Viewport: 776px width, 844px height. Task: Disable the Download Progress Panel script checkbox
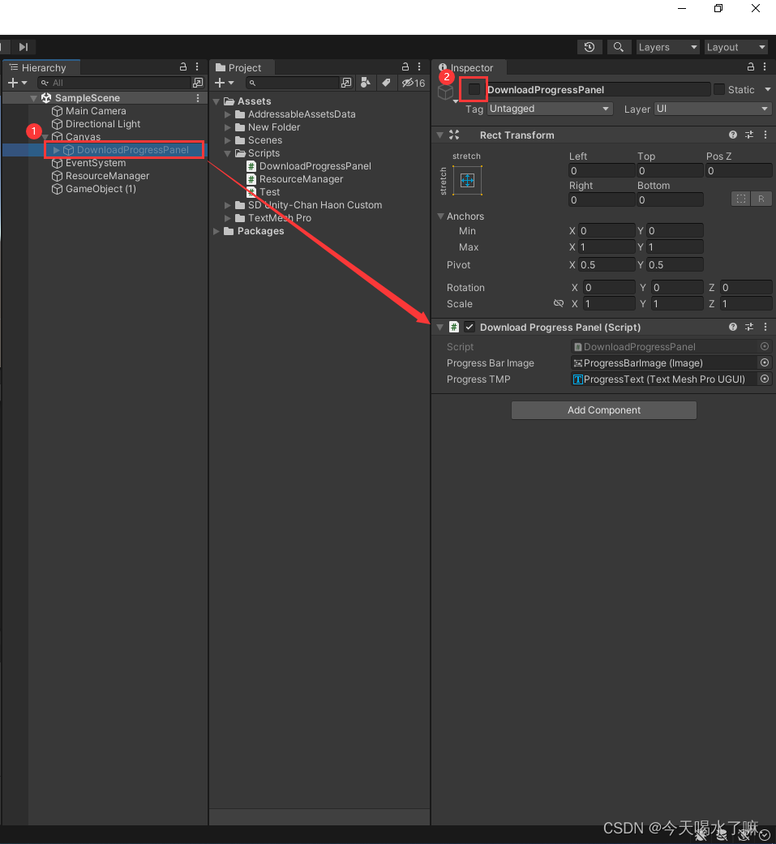click(468, 327)
